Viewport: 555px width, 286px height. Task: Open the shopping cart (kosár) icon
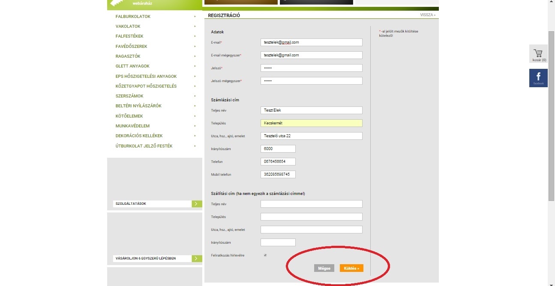tap(538, 54)
